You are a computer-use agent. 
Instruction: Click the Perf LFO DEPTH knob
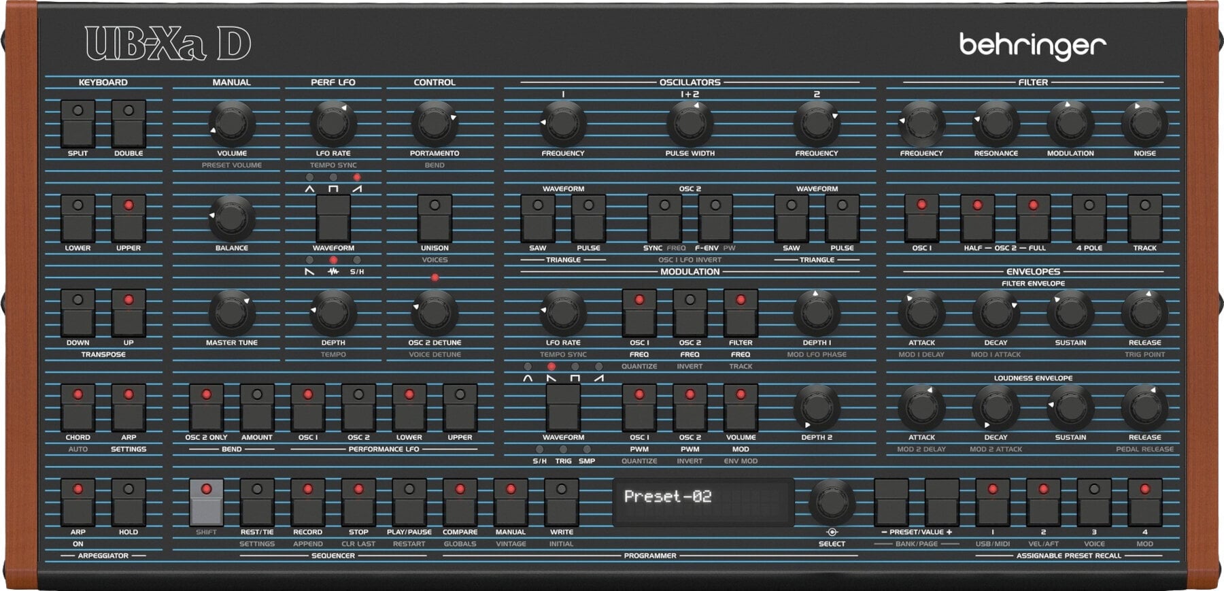pyautogui.click(x=333, y=313)
